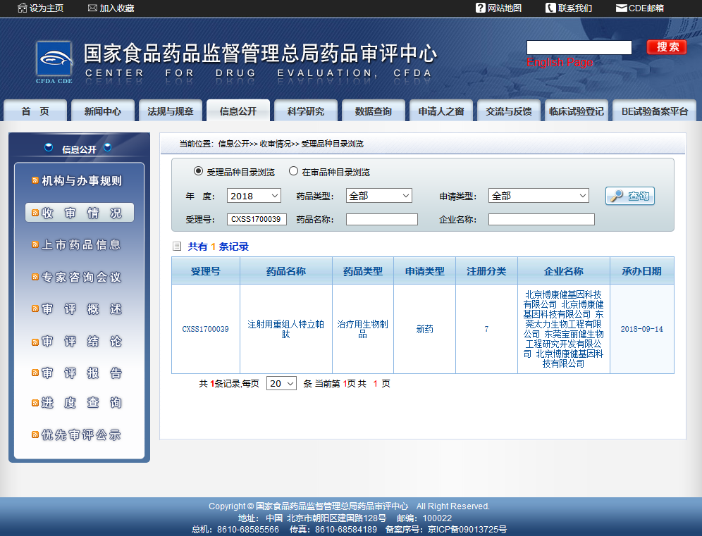Click the date 2018-09-14 in the table
This screenshot has height=536, width=702.
641,330
